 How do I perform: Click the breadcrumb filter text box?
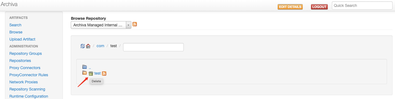(x=153, y=47)
